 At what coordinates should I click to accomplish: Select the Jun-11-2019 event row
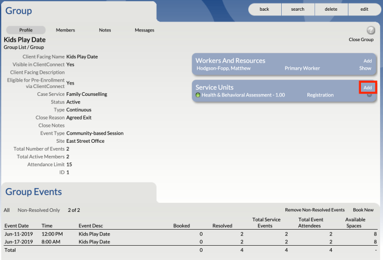tap(191, 234)
